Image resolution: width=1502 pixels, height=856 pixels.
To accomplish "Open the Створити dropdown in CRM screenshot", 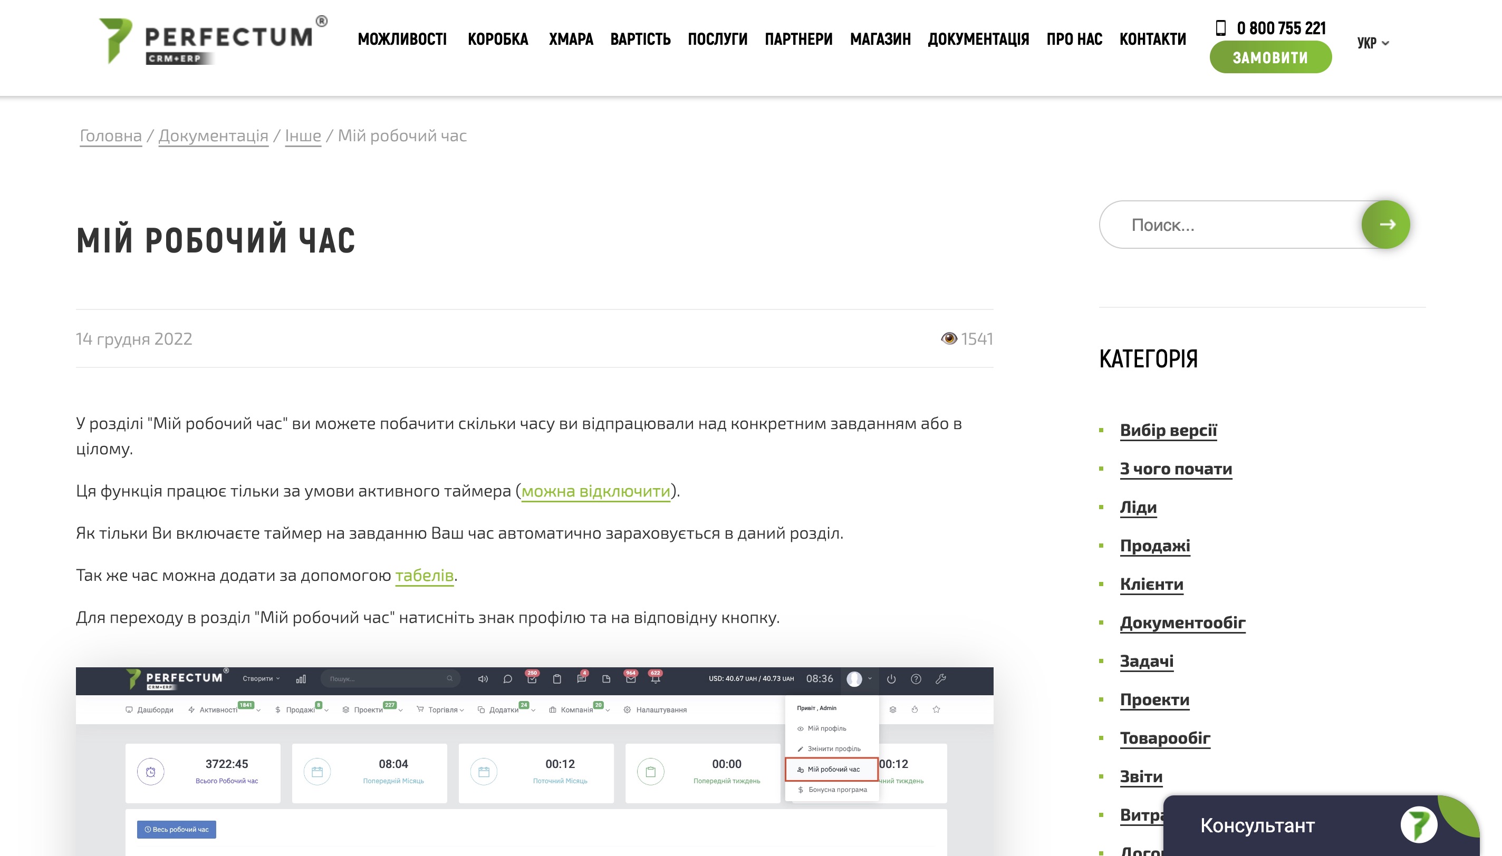I will click(x=261, y=678).
